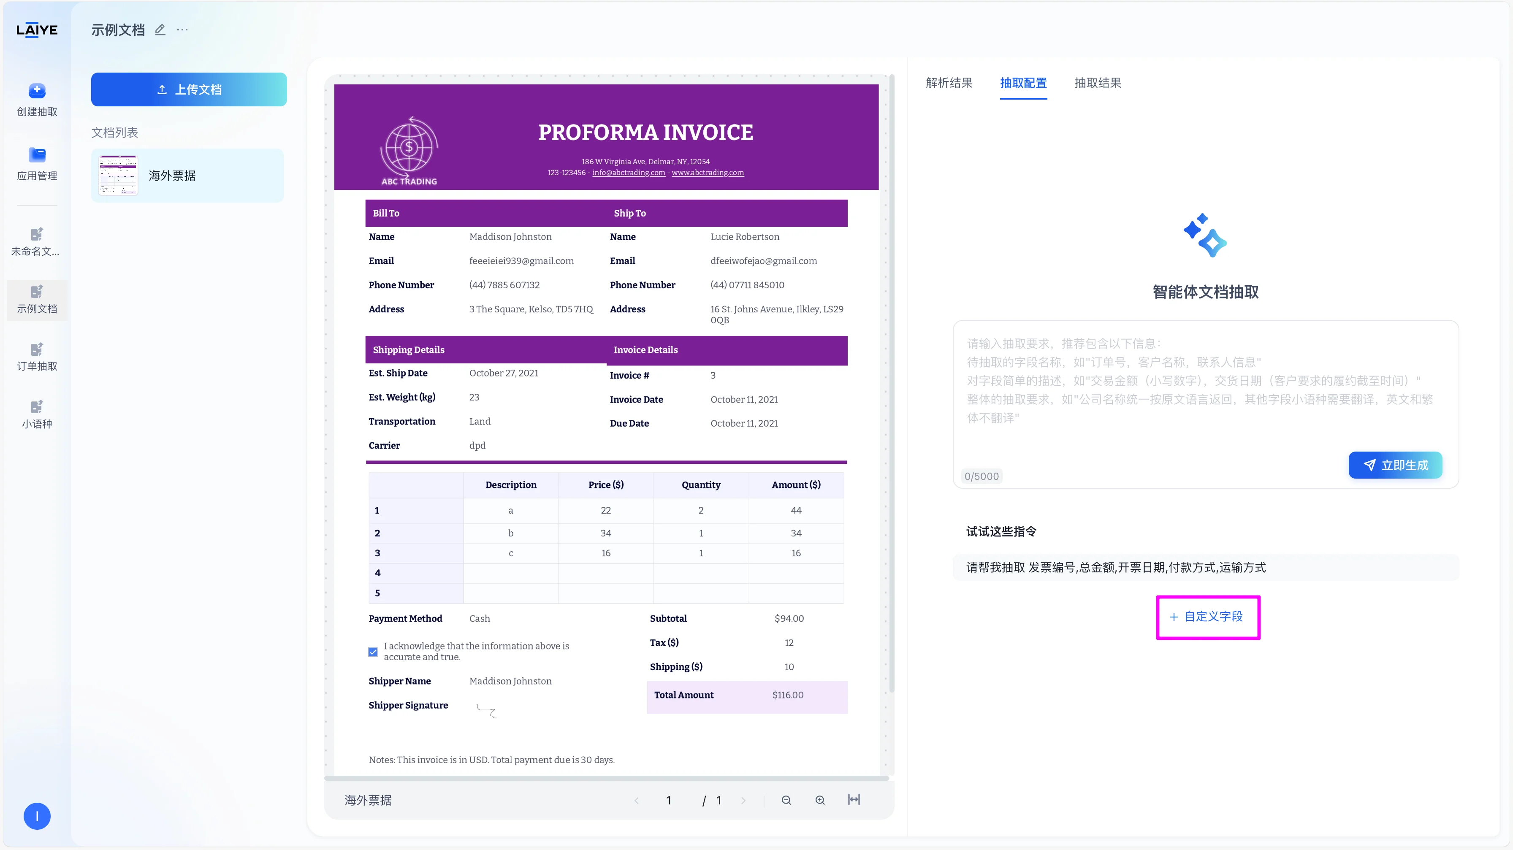Open the 订单抽取 sidebar item
The image size is (1513, 850).
click(37, 357)
